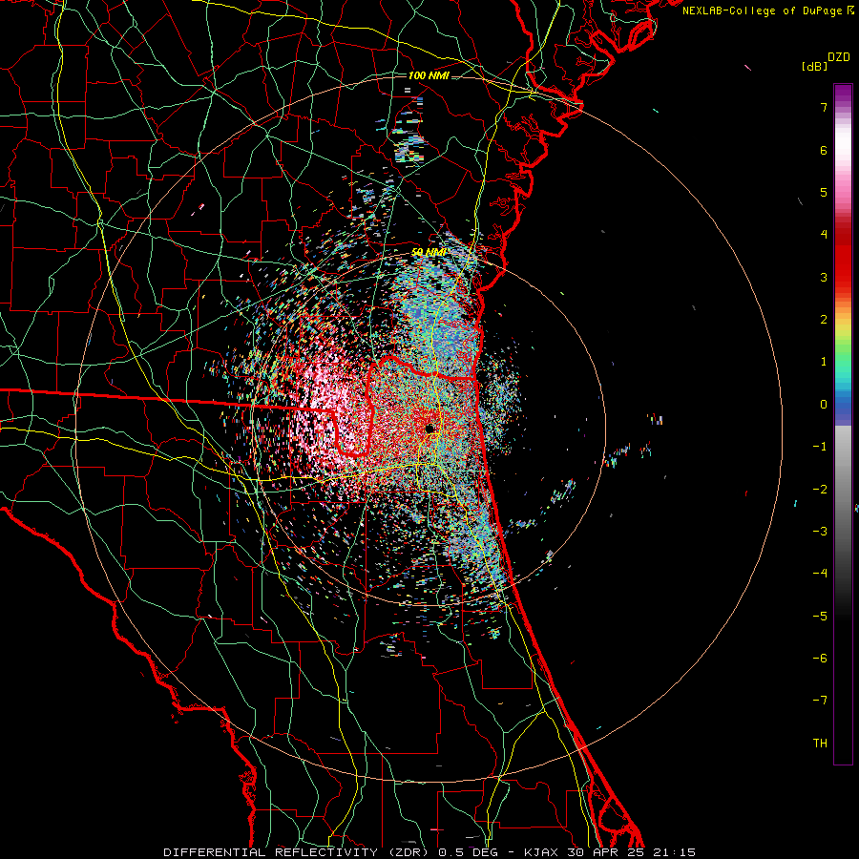Click the [dB] units label
The image size is (859, 859).
pyautogui.click(x=814, y=66)
